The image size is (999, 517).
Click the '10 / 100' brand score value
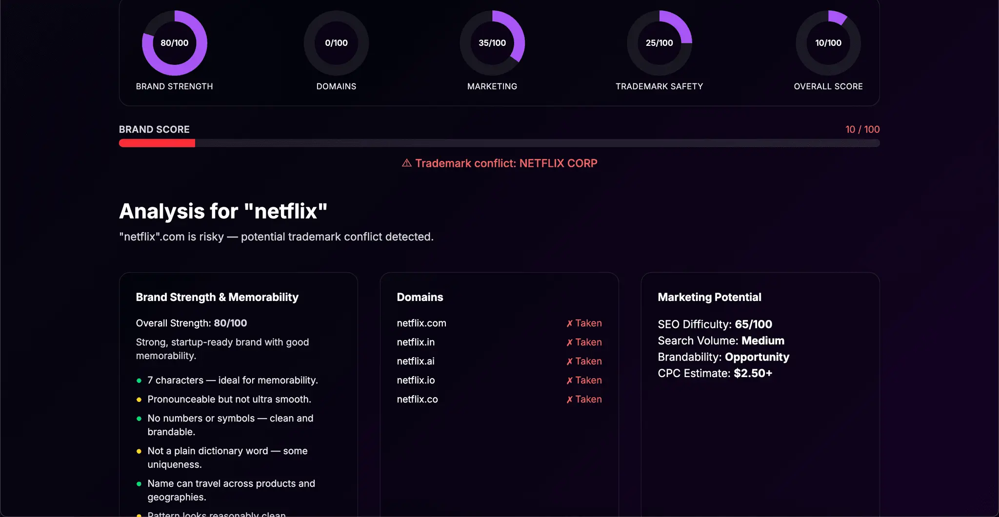pos(862,129)
